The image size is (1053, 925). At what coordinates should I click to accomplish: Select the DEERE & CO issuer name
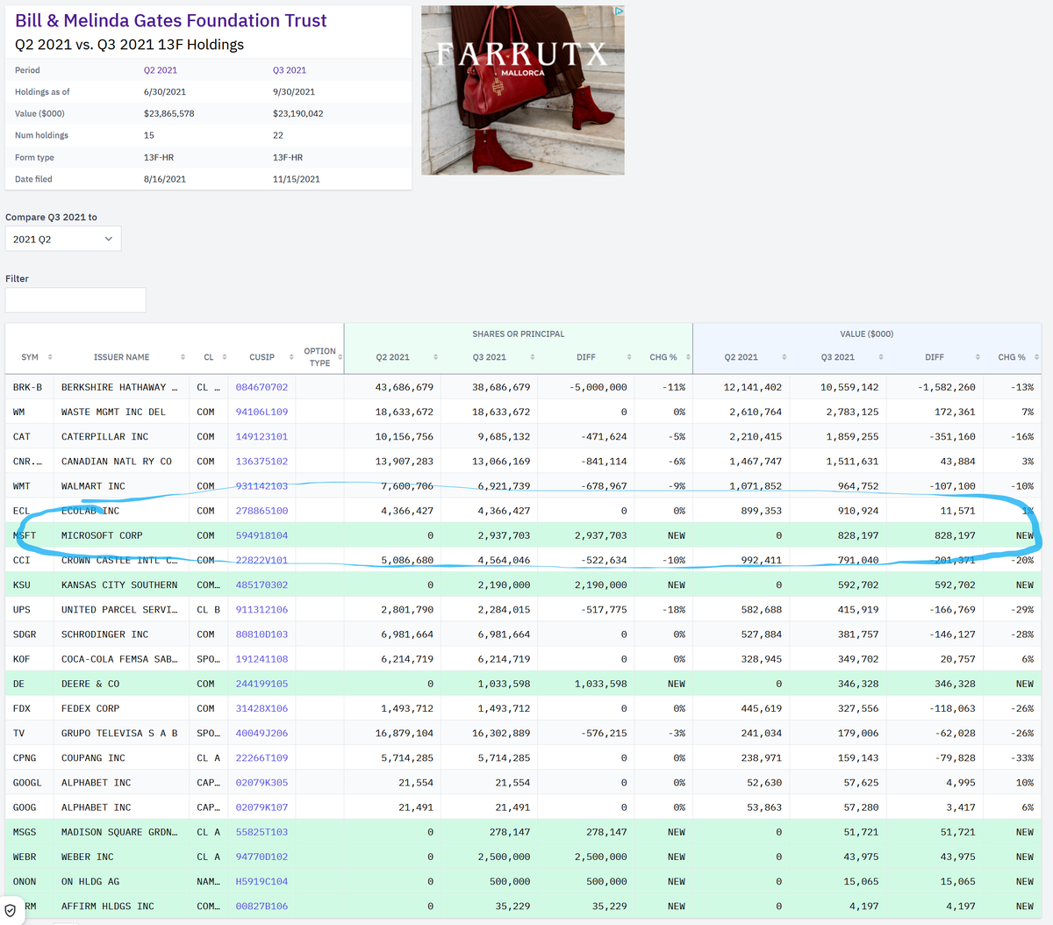[x=90, y=684]
